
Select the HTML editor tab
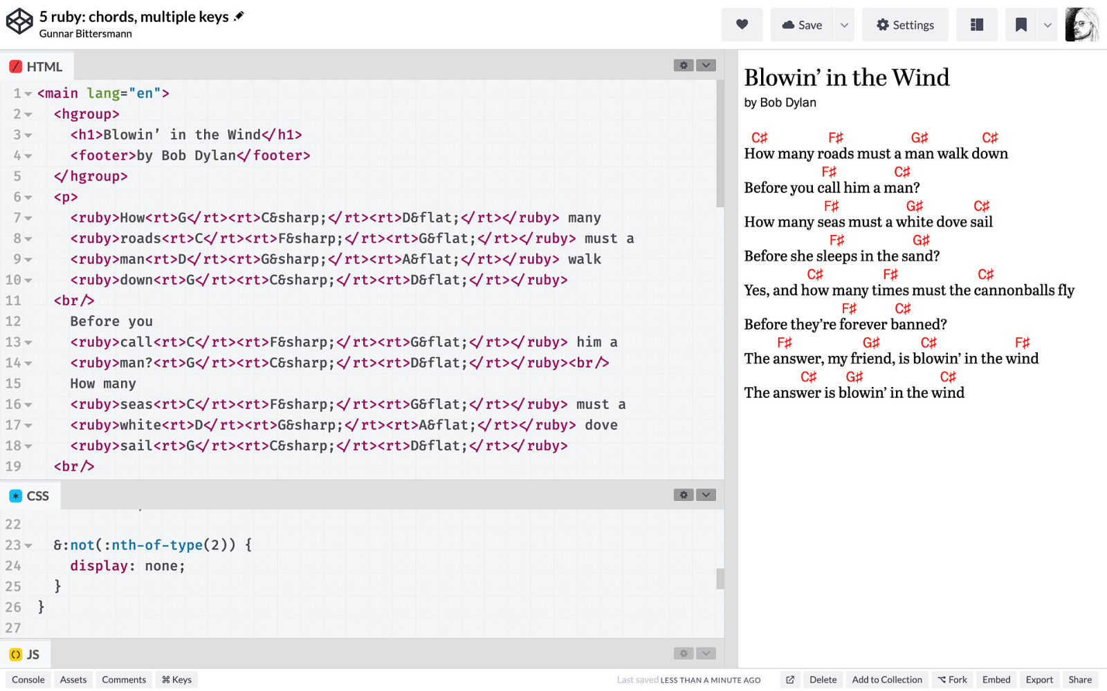[x=37, y=66]
